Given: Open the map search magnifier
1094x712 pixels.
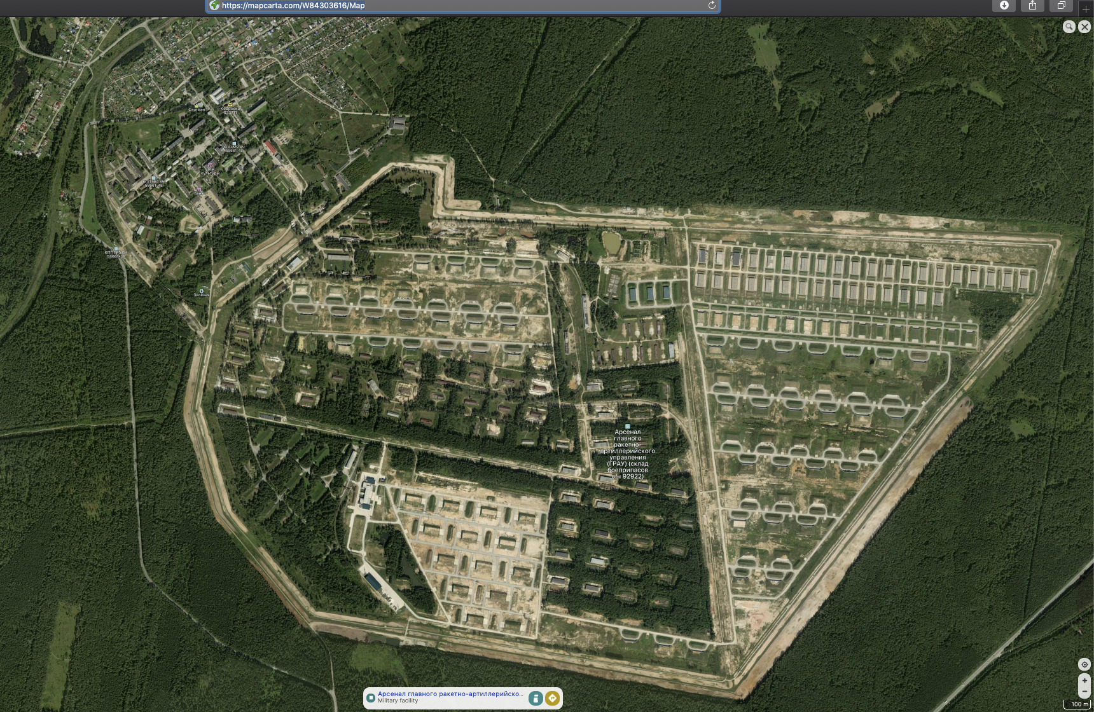Looking at the screenshot, I should tap(1069, 27).
